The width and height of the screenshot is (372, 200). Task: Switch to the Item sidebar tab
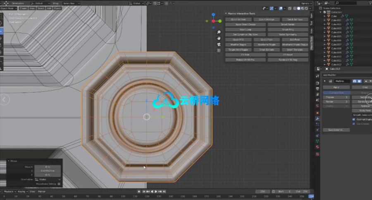311,16
